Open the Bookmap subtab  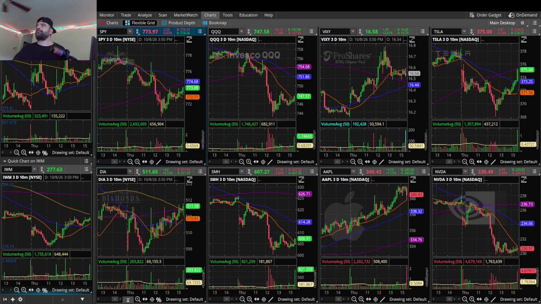(x=215, y=23)
